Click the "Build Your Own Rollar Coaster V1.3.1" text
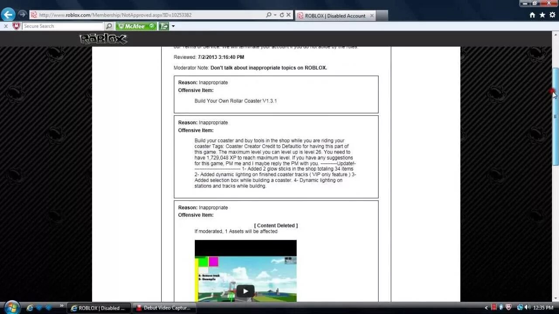 point(236,101)
